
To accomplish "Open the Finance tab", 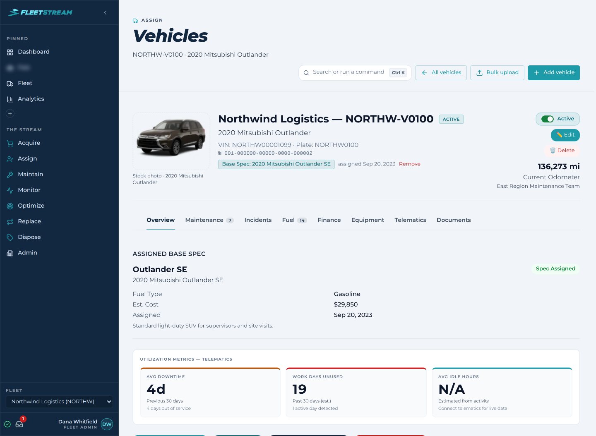I will pos(329,220).
